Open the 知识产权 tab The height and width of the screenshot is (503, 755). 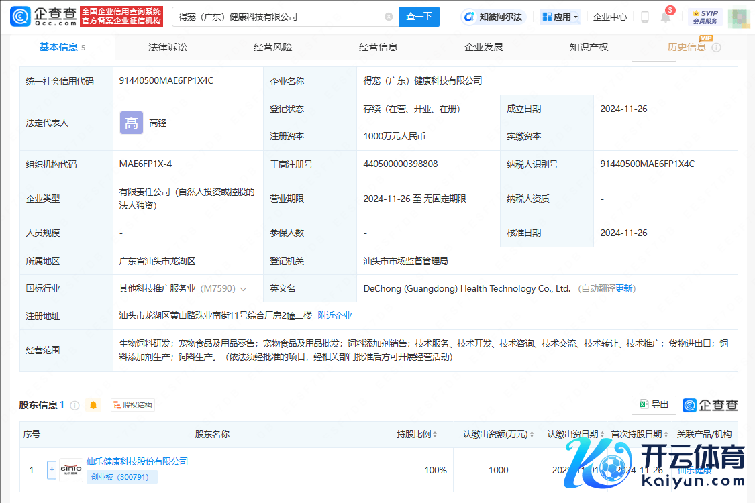pyautogui.click(x=589, y=47)
